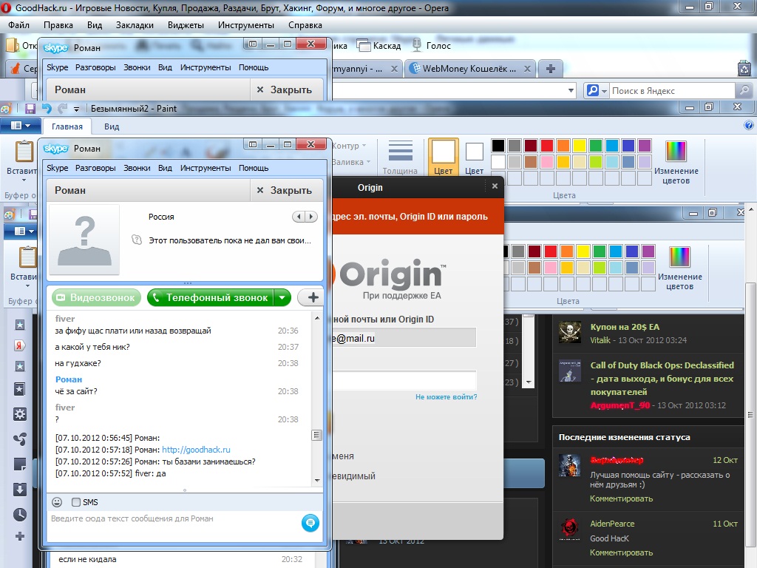This screenshot has width=757, height=568.
Task: Expand the Opera address bar dropdown arrow
Action: tap(571, 90)
